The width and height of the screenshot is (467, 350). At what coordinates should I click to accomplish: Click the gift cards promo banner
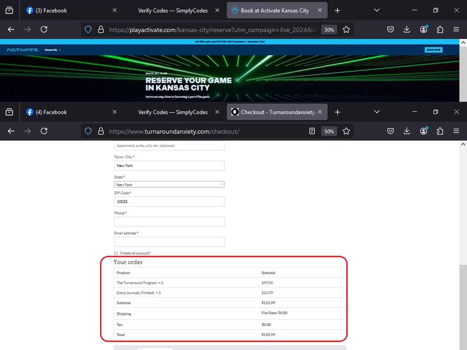[x=230, y=42]
